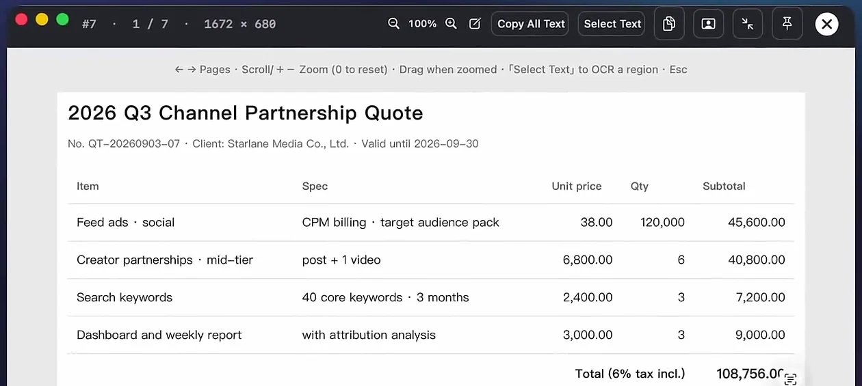Click the Copy All Text button

pos(531,24)
